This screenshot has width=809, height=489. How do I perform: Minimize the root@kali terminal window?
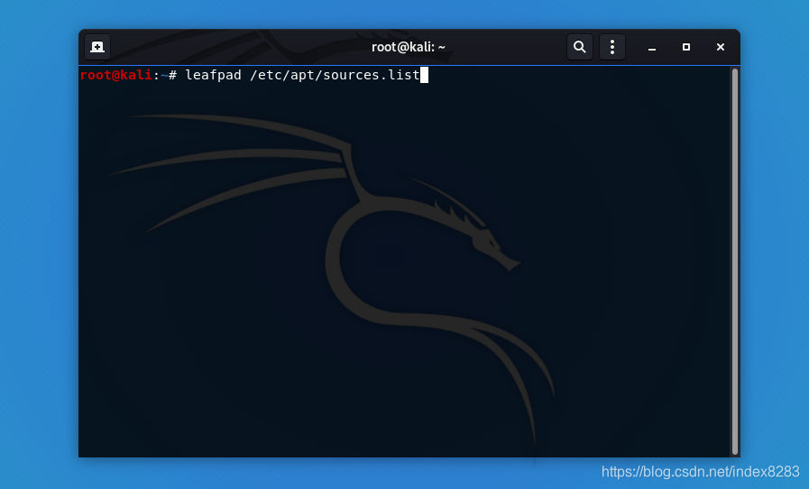(x=652, y=48)
